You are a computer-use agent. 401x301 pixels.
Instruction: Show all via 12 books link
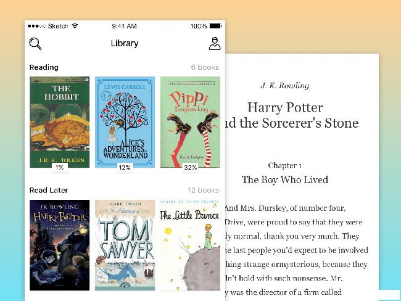coord(204,190)
